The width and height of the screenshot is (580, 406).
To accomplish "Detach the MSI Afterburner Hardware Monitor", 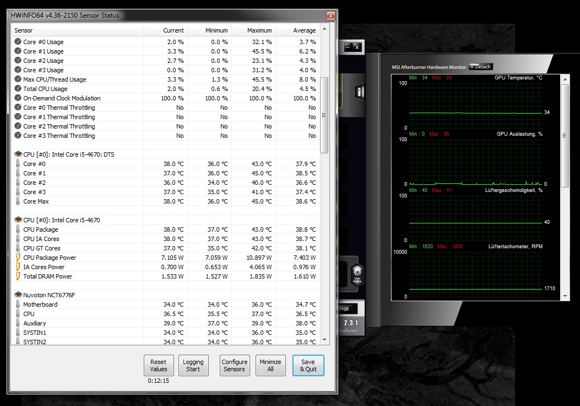I will 480,67.
